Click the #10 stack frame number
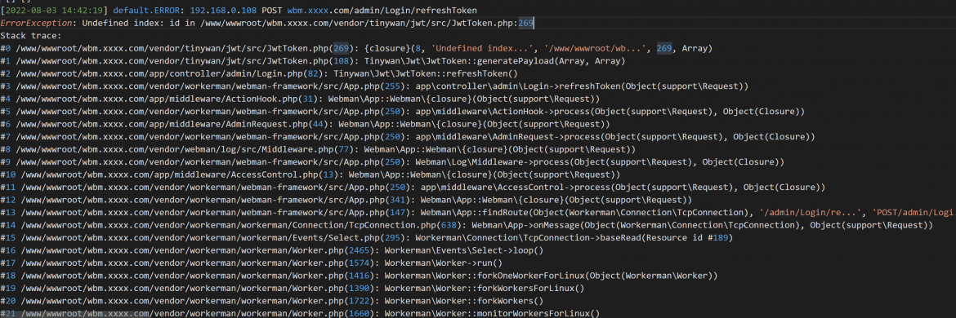 pos(8,175)
